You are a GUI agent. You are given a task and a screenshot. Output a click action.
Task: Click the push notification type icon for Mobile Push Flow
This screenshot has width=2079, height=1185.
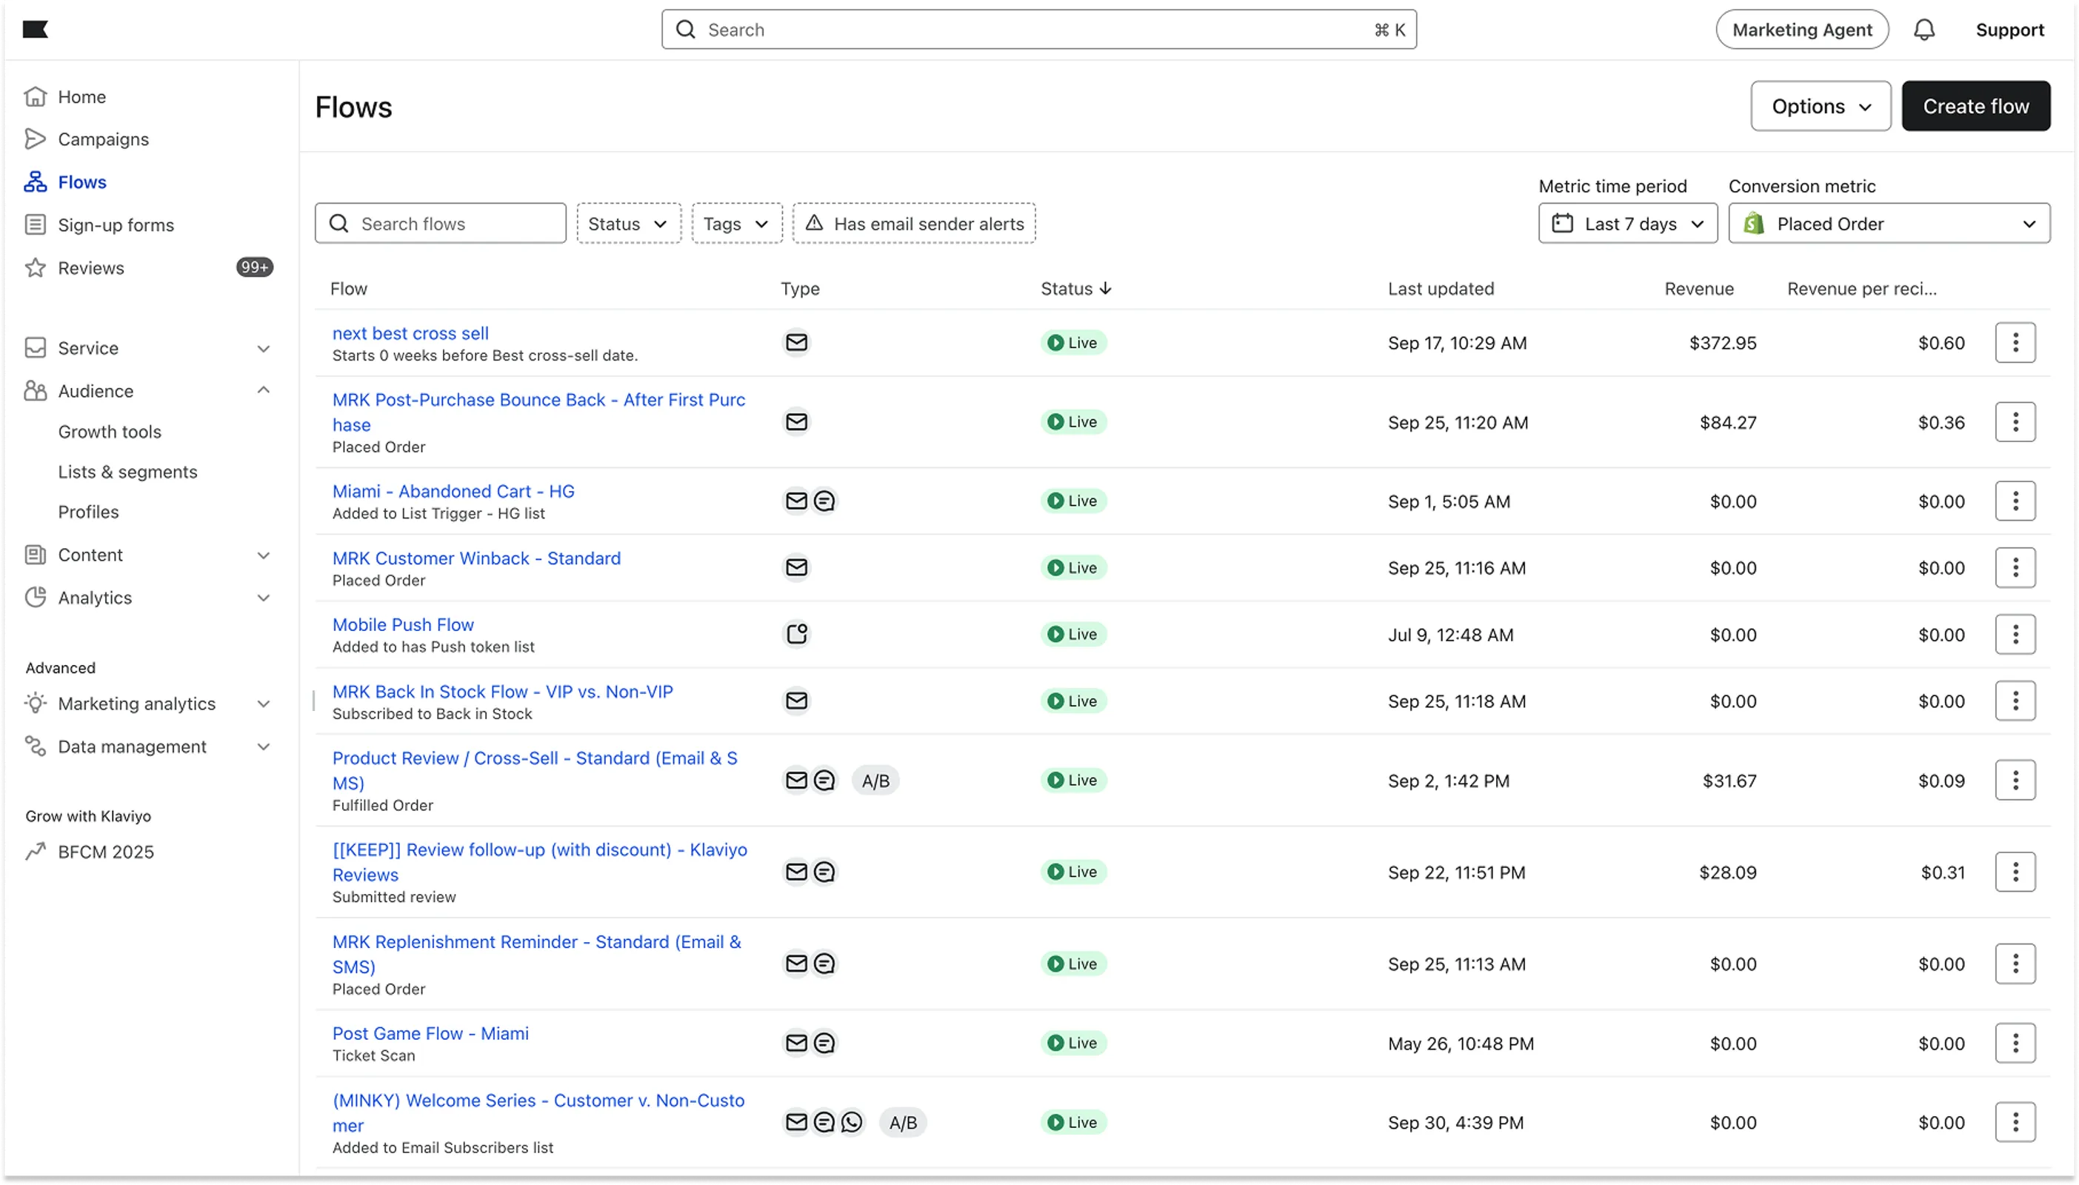(797, 634)
